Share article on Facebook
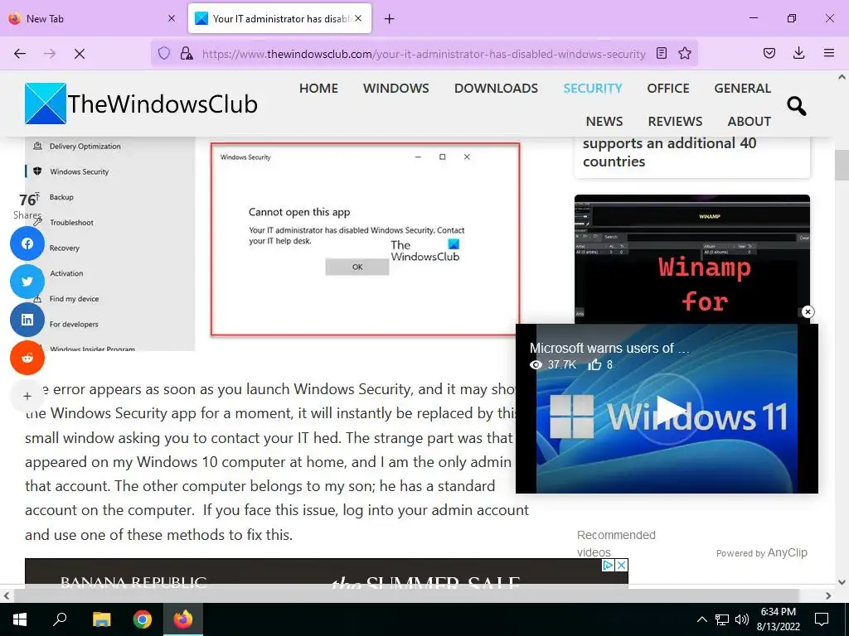This screenshot has width=849, height=636. (27, 243)
